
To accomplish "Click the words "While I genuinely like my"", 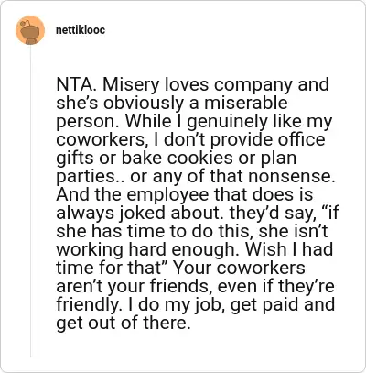I will coord(229,122).
